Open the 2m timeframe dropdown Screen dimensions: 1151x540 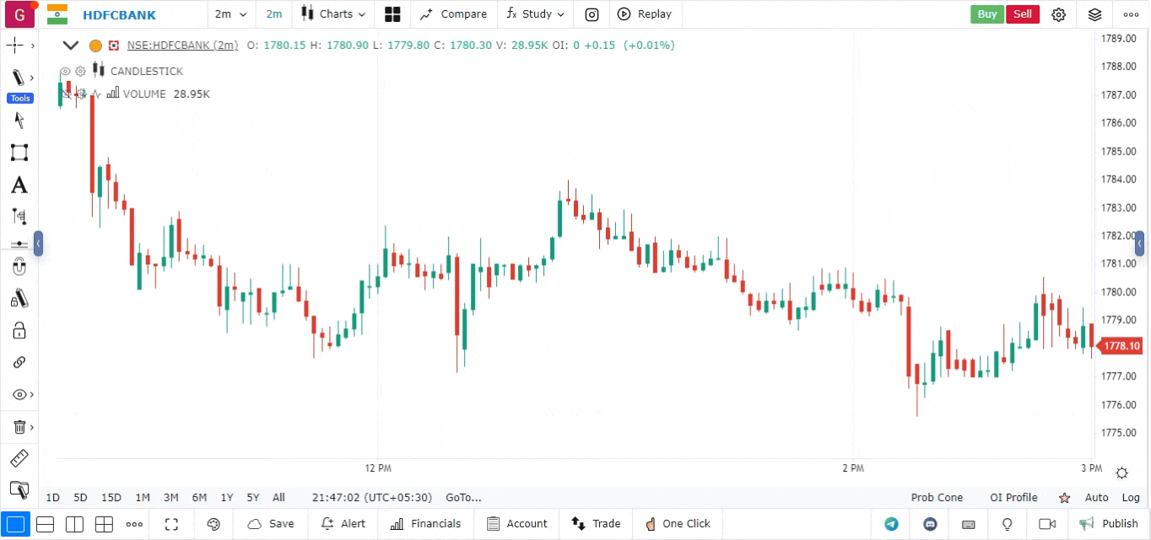pyautogui.click(x=228, y=14)
